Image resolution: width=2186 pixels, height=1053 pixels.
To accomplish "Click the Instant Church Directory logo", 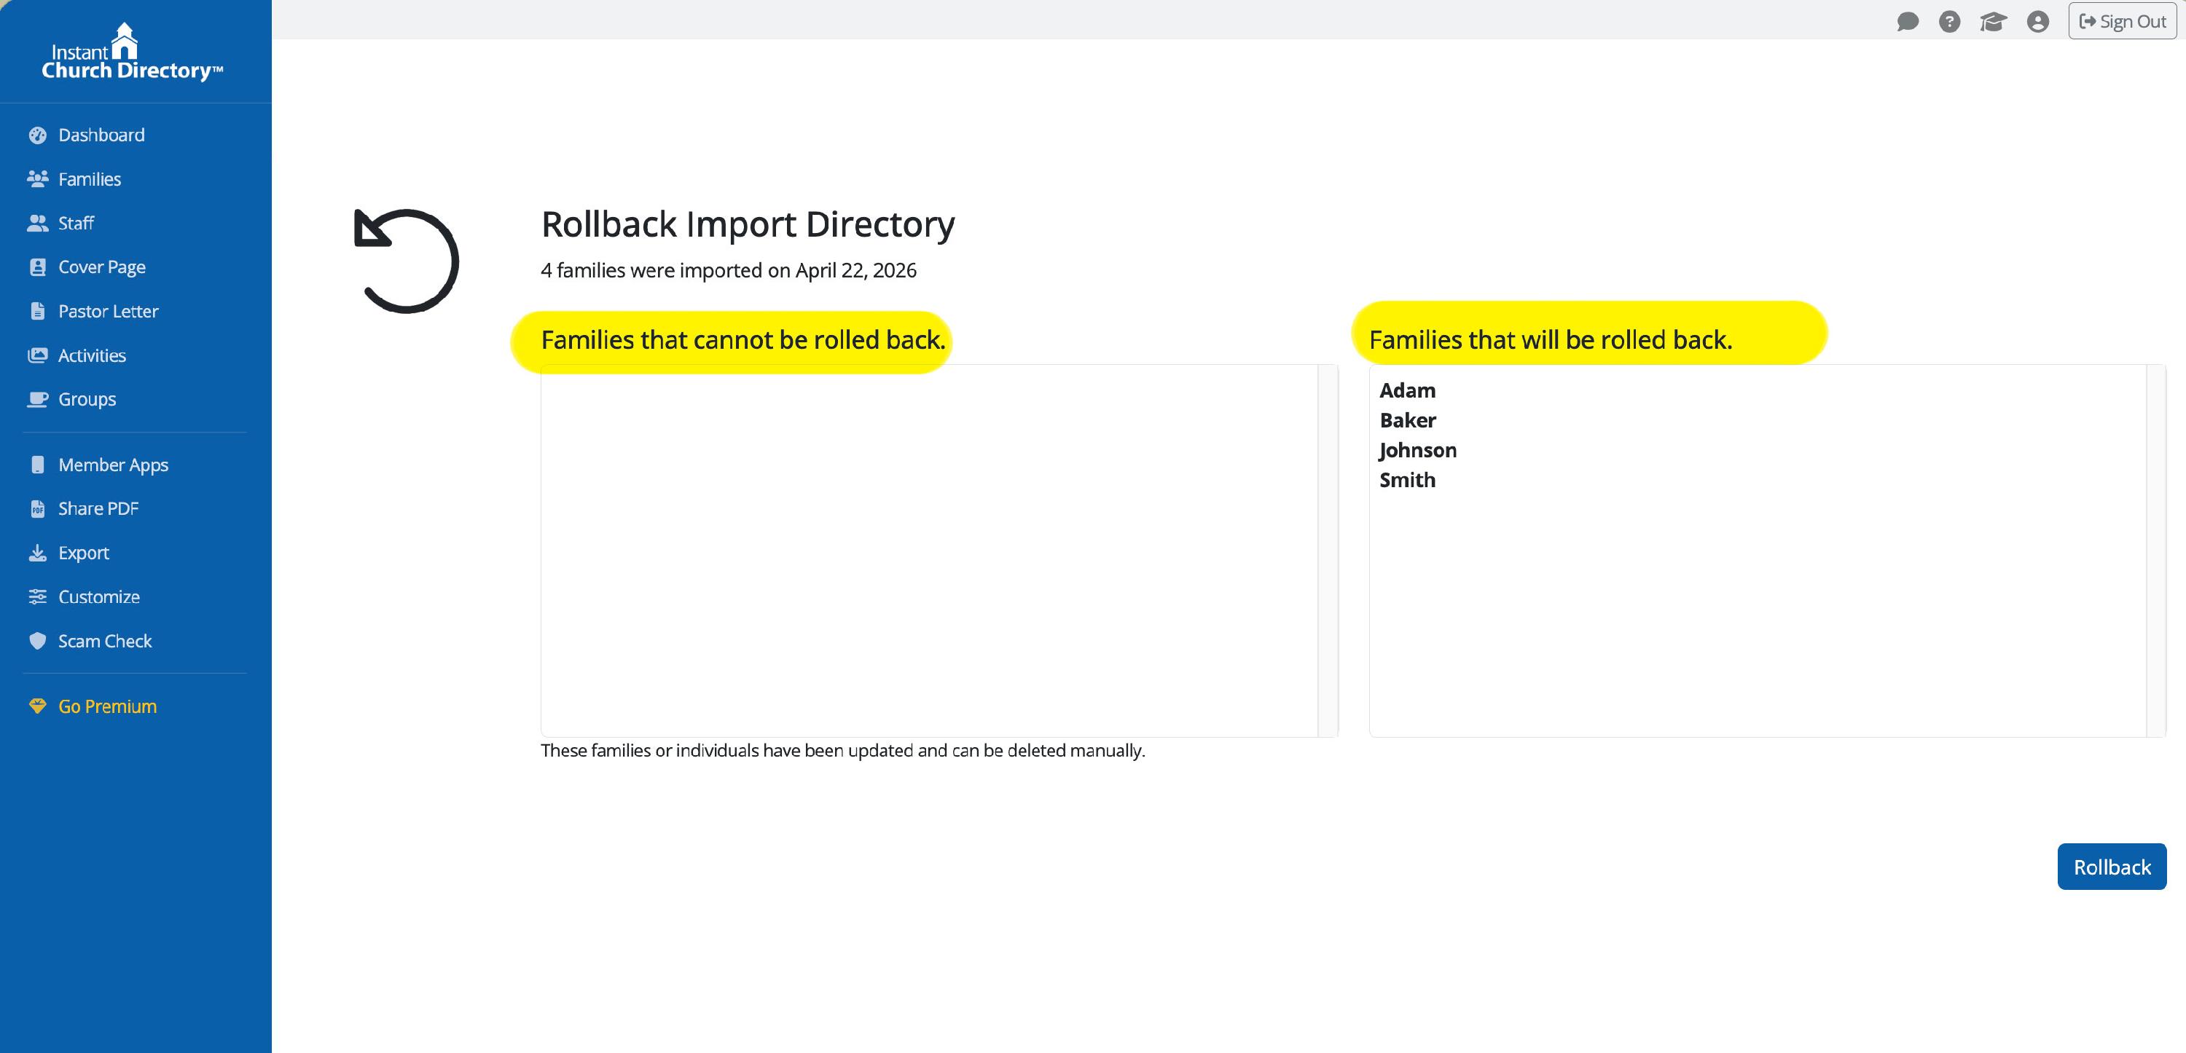I will point(132,52).
